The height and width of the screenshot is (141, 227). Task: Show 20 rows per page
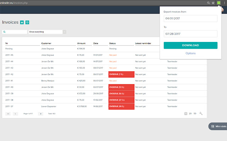[190, 114]
